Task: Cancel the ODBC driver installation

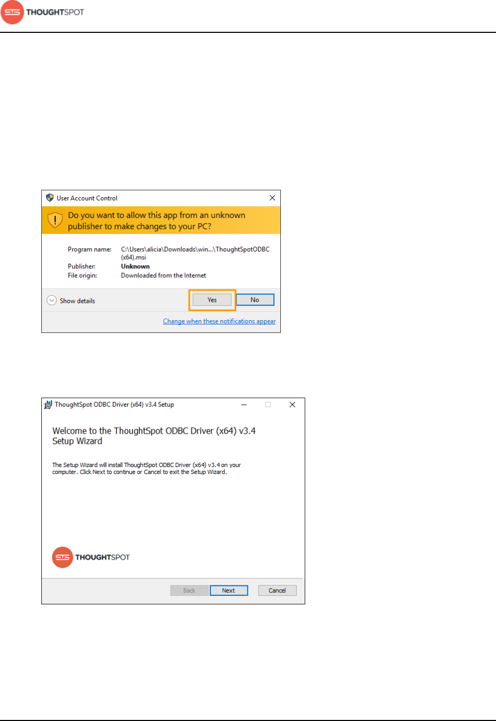Action: 277,591
